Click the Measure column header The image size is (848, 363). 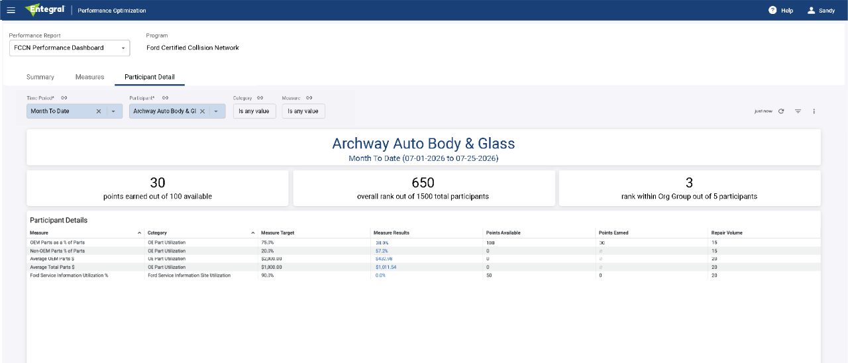39,233
